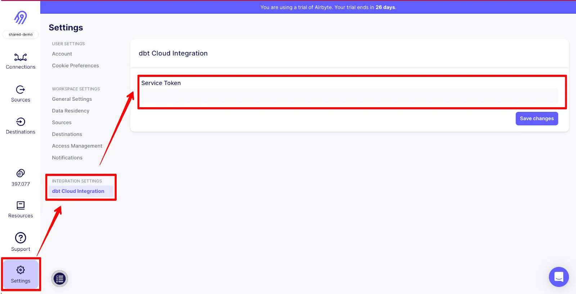Open Sources under Workspace Settings

click(62, 123)
